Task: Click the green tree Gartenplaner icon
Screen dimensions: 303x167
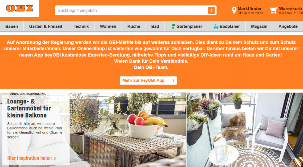Action: [173, 26]
